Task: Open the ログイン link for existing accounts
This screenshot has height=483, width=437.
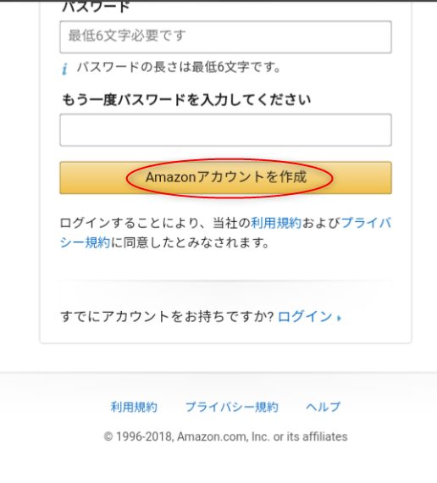Action: [x=305, y=316]
